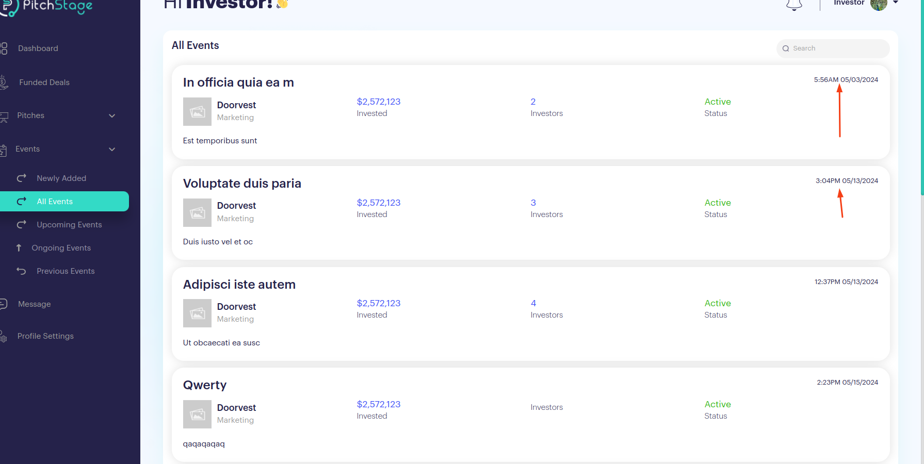Click timestamp 2:23PM 05/15/2024
Screen dimensions: 924x464
847,383
